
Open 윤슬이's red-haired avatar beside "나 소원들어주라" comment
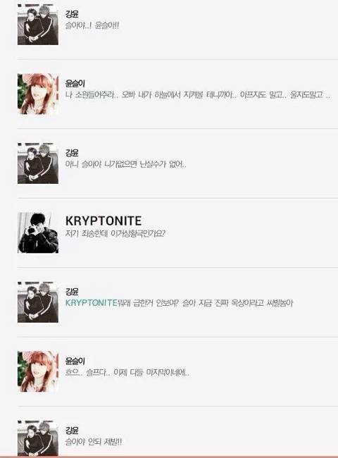(38, 94)
